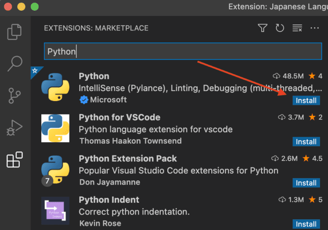Select the Python logo of Microsoft's extension
Screen dimensions: 328x230
click(55, 87)
